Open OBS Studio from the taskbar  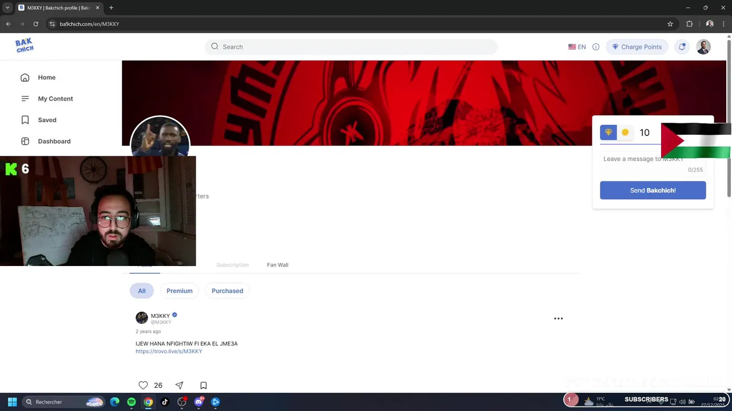182,402
